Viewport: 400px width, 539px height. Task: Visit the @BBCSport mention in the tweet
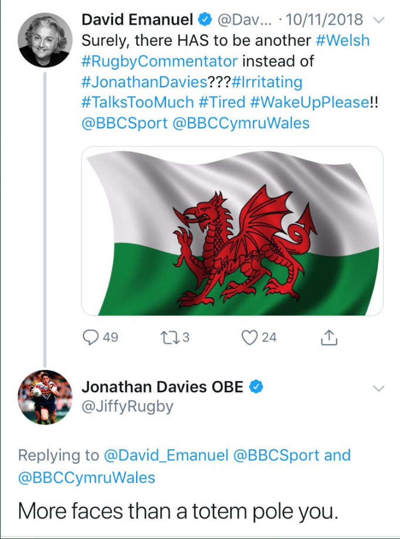[124, 123]
